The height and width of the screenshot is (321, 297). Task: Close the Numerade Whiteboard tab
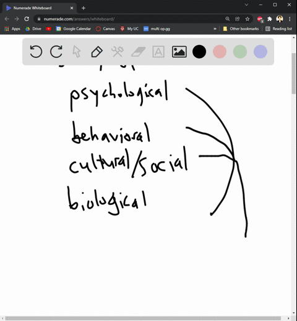(x=72, y=8)
